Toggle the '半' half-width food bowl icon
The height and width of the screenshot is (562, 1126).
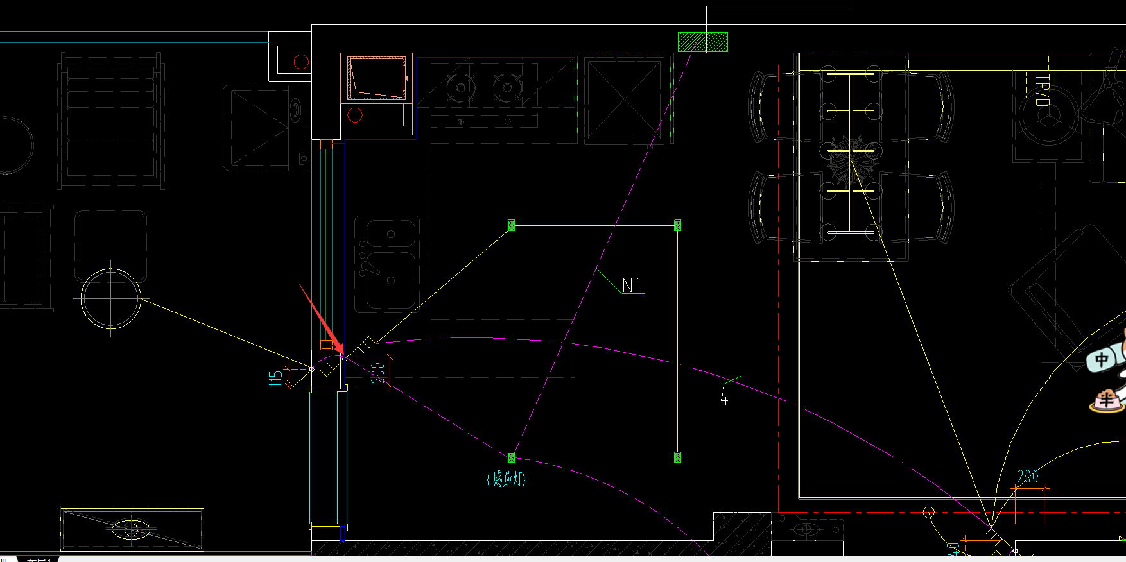pyautogui.click(x=1107, y=400)
